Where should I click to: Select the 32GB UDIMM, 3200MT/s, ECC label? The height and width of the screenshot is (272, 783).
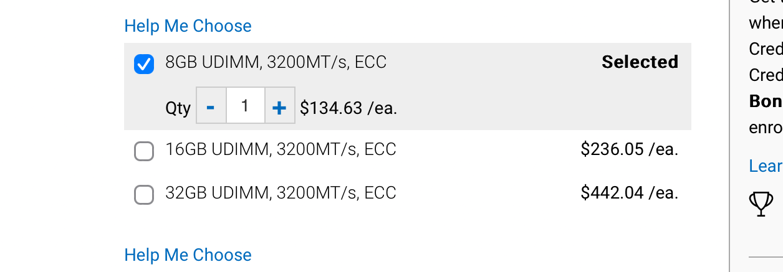(x=281, y=193)
